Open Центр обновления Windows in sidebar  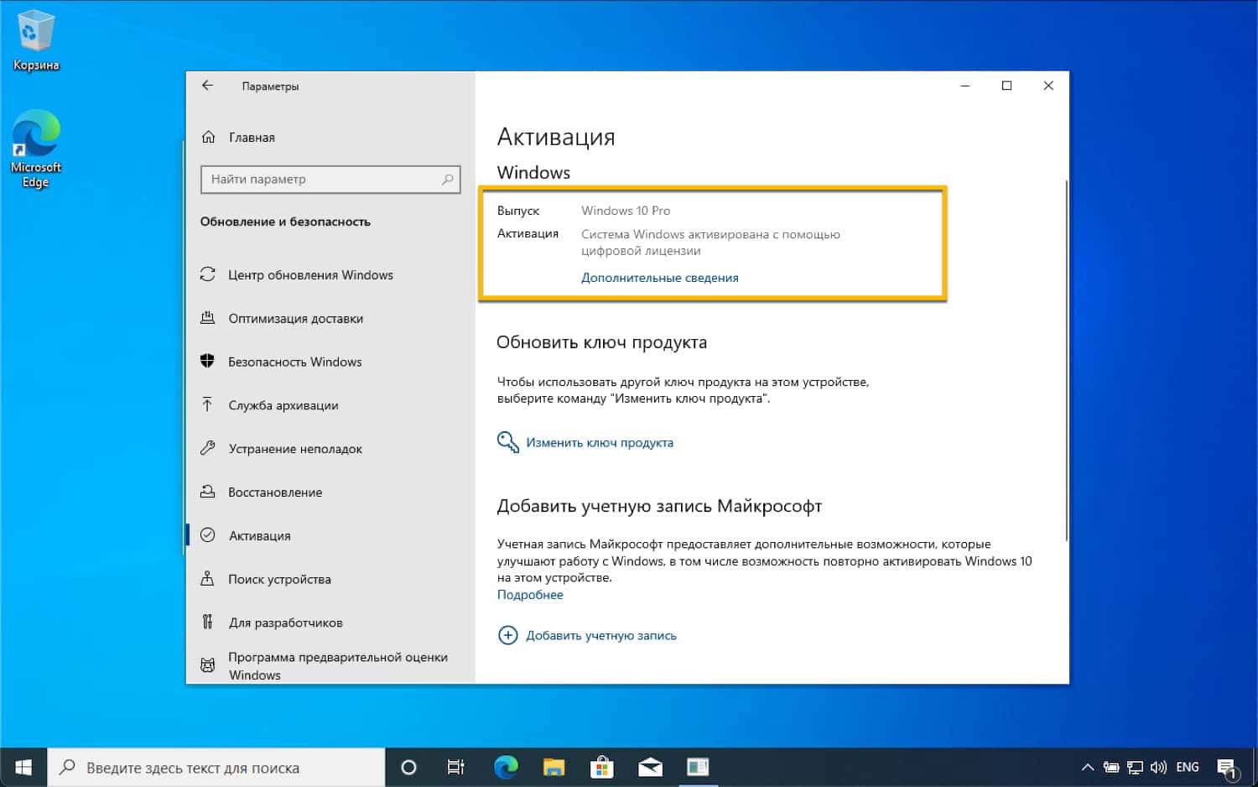click(x=311, y=274)
